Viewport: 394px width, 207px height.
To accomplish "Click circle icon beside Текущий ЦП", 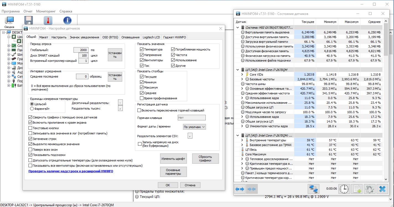I will click(137, 197).
